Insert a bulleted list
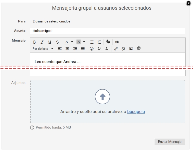This screenshot has width=193, height=151. point(92,42)
